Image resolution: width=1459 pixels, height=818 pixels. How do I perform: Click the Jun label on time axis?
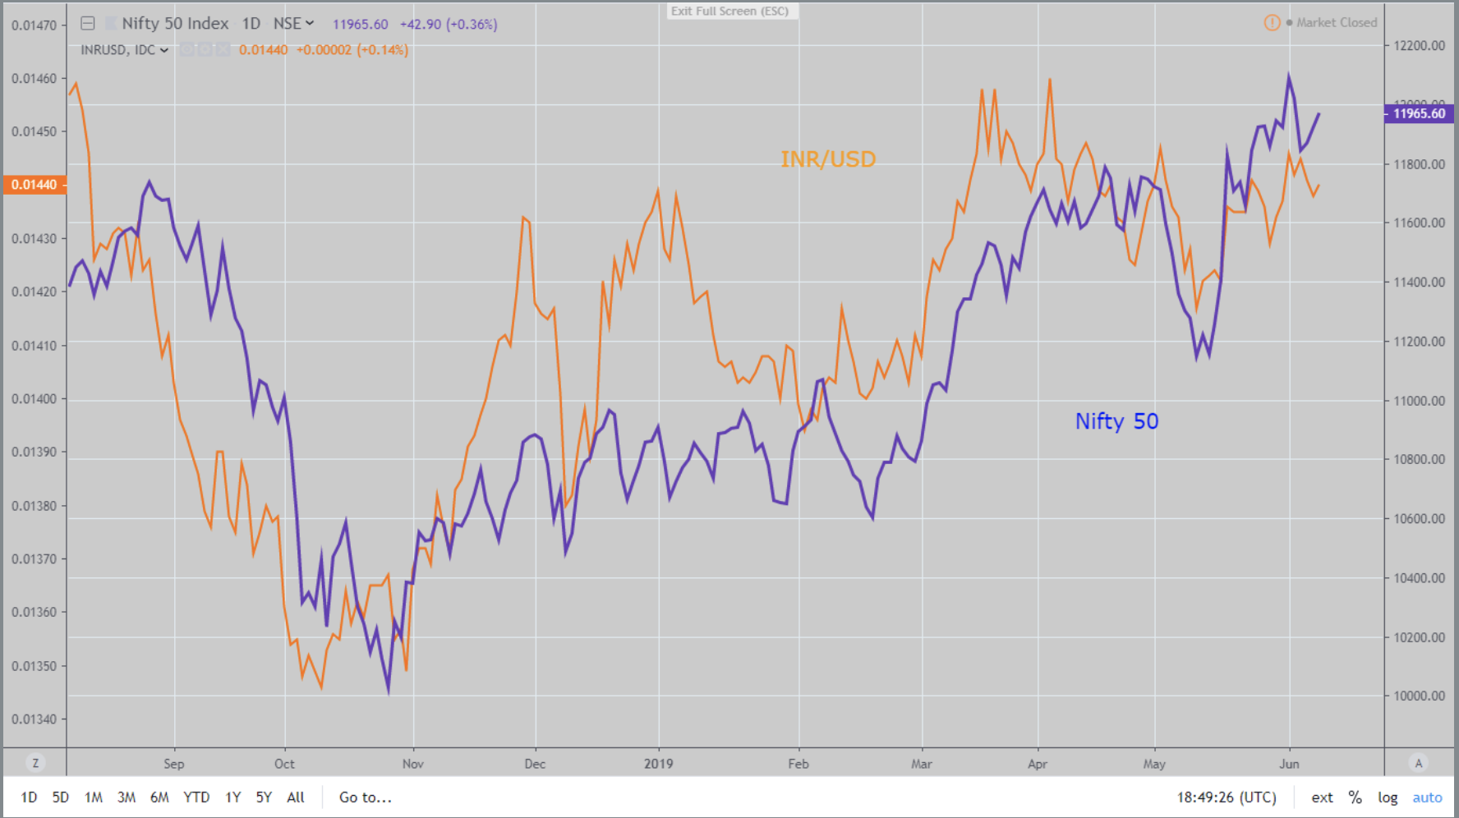[1289, 764]
